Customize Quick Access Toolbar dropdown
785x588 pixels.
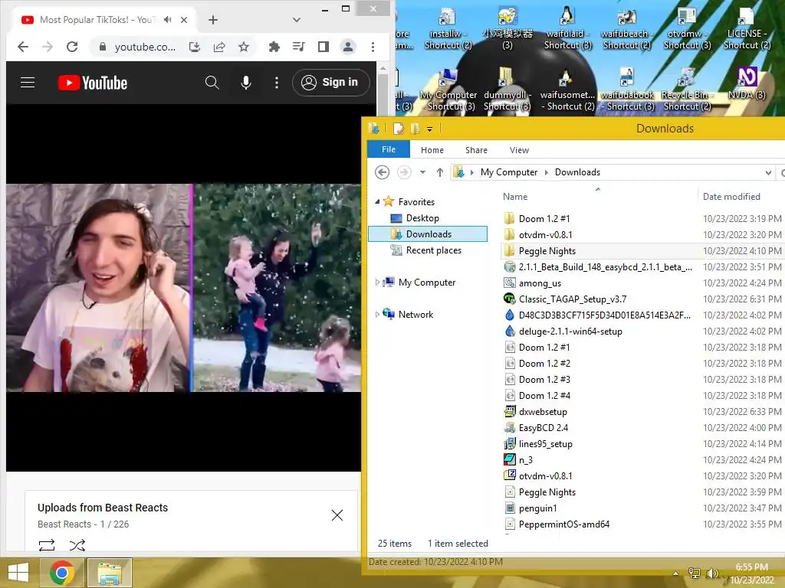[429, 129]
